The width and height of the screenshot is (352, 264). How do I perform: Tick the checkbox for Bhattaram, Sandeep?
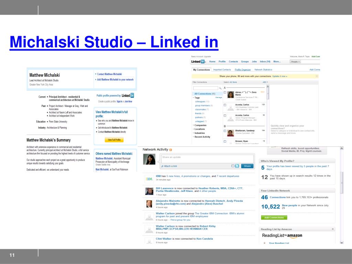(225, 131)
